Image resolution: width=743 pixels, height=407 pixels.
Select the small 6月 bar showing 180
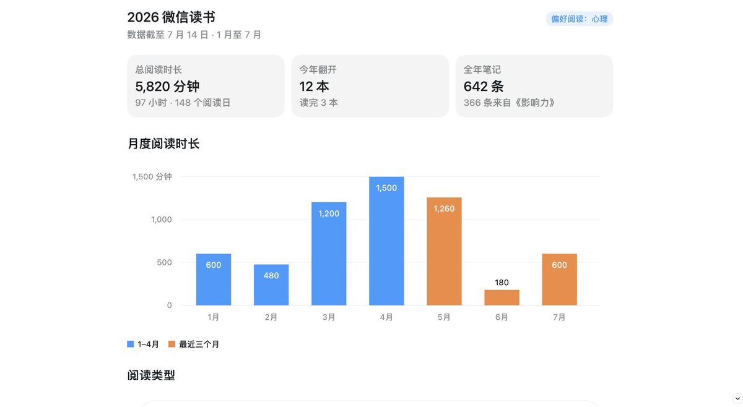tap(502, 298)
